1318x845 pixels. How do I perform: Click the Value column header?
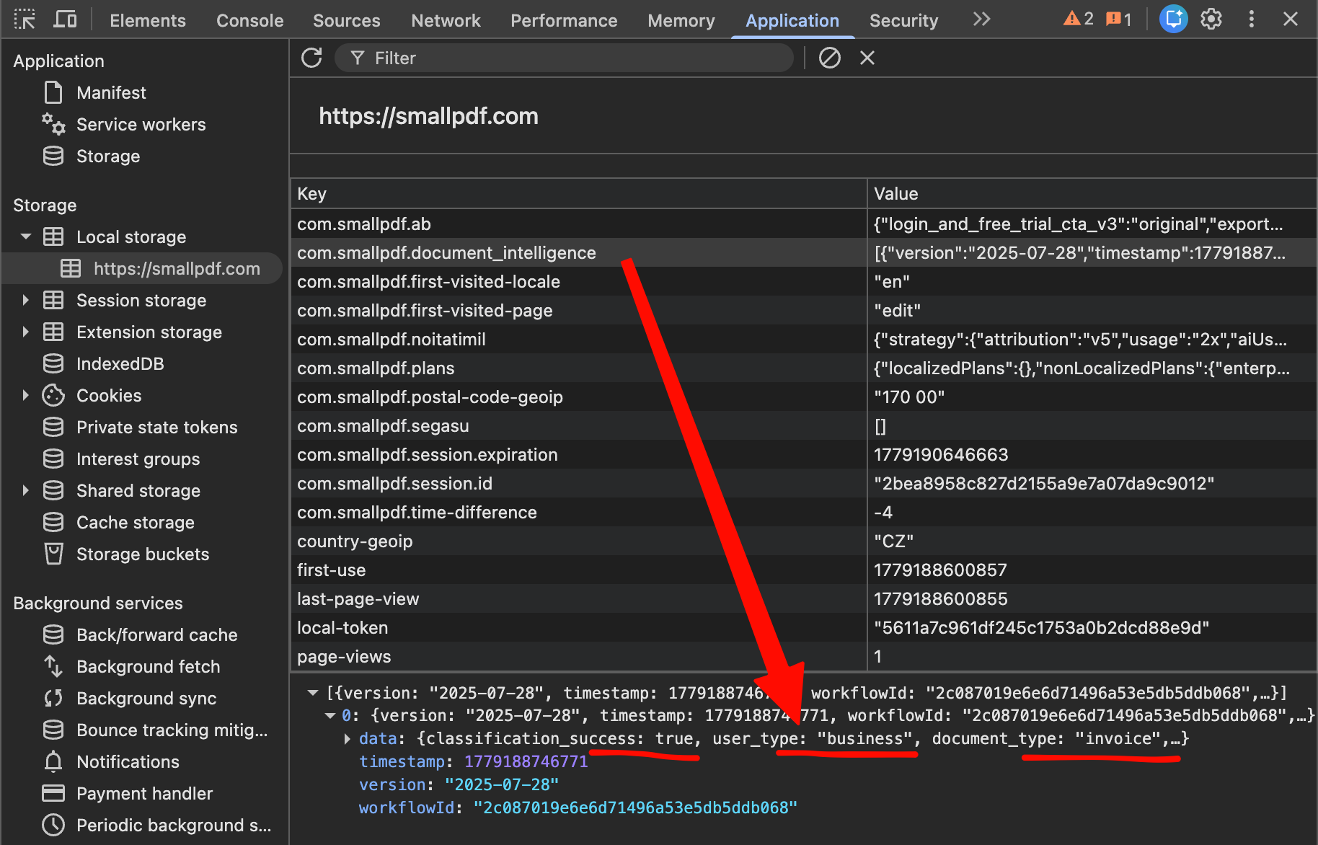click(x=1092, y=193)
